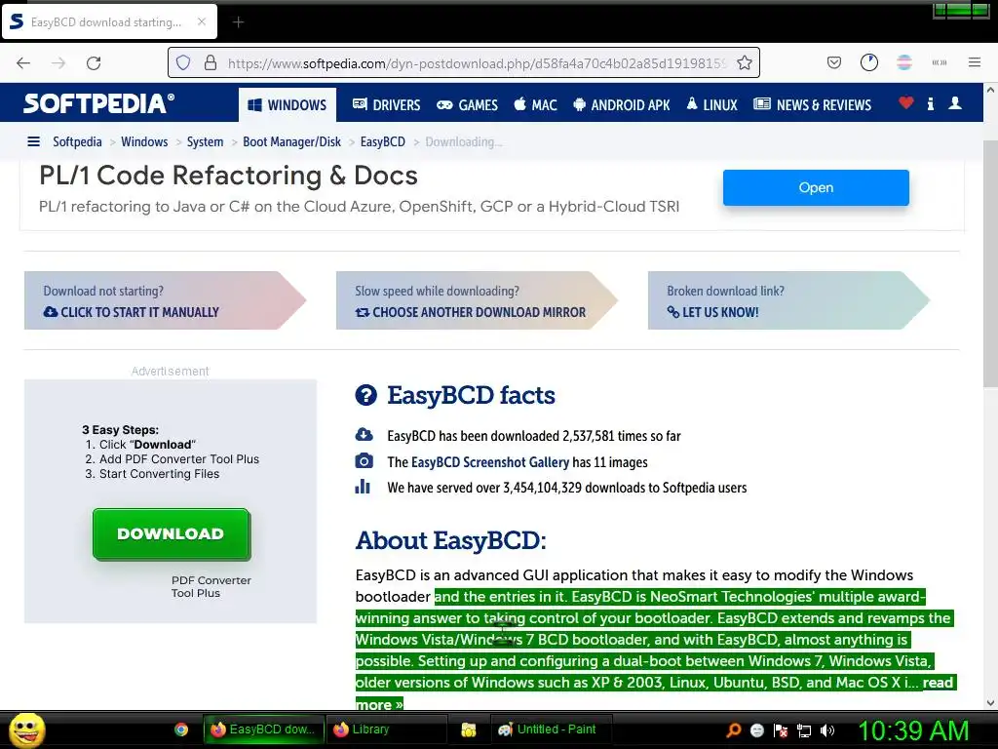Click the System breadcrumb link
Screen dimensions: 998x749
pyautogui.click(x=205, y=141)
